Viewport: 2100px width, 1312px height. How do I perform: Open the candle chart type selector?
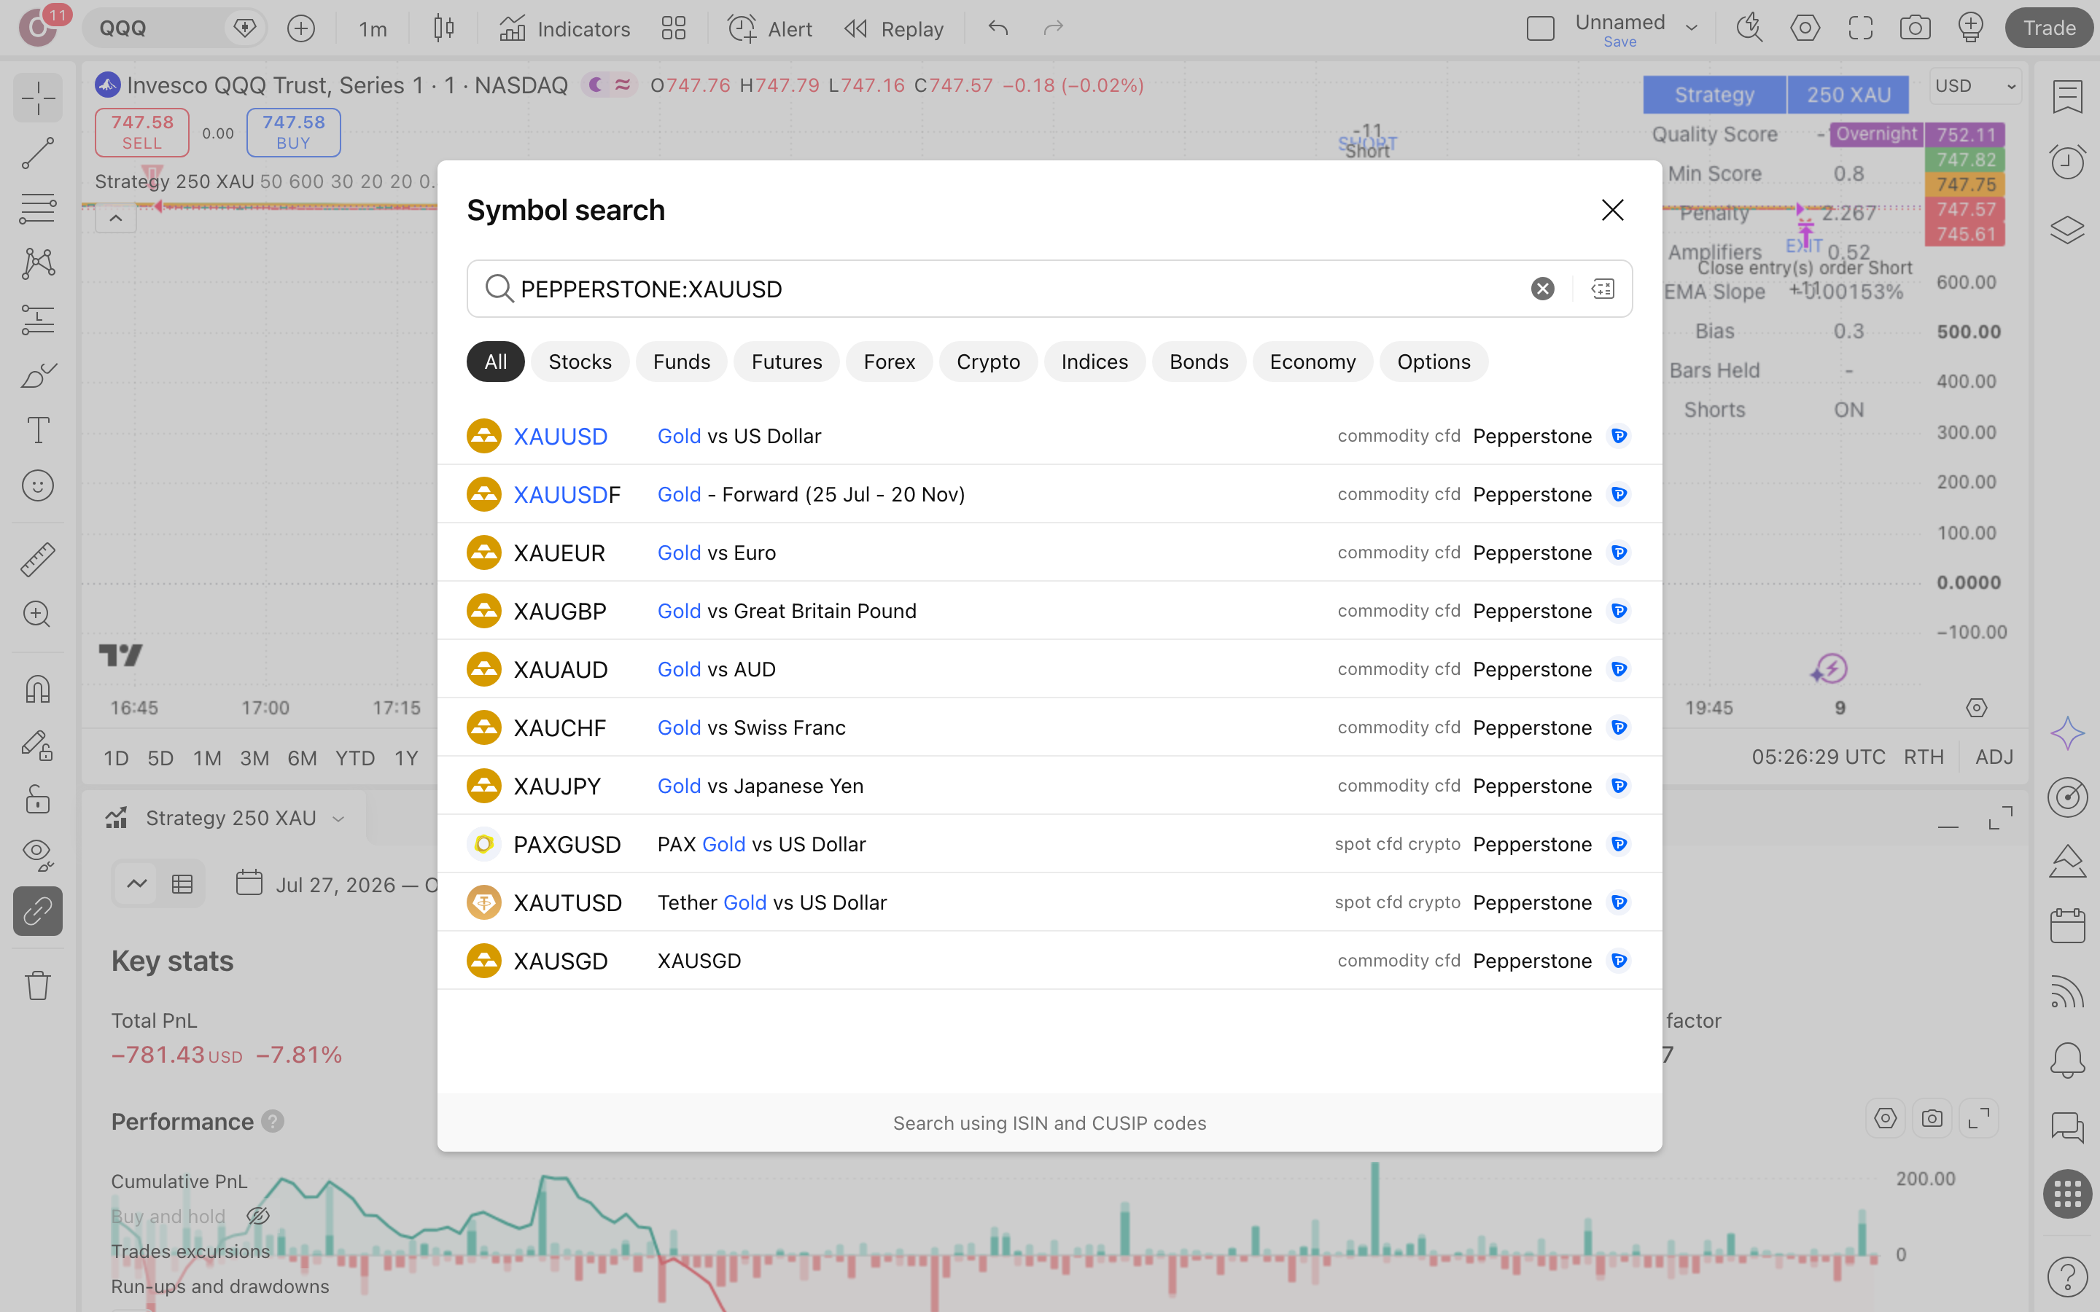pos(443,28)
